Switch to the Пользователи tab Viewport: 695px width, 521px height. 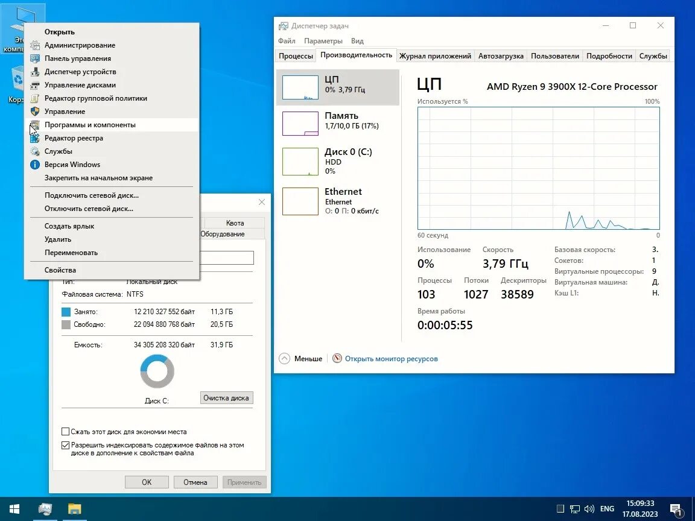[x=555, y=56]
